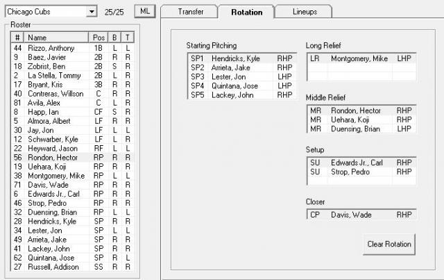The width and height of the screenshot is (444, 280).
Task: Select Rizzo, Anthony in the roster
Action: (55, 48)
